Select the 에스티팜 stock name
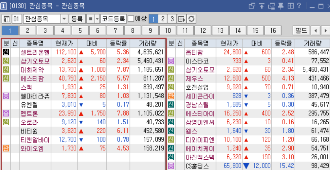 (32, 78)
